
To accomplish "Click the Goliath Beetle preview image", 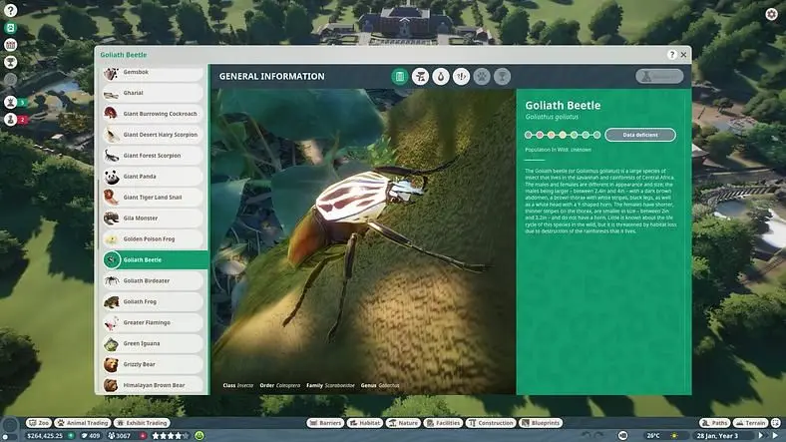I will click(x=363, y=241).
